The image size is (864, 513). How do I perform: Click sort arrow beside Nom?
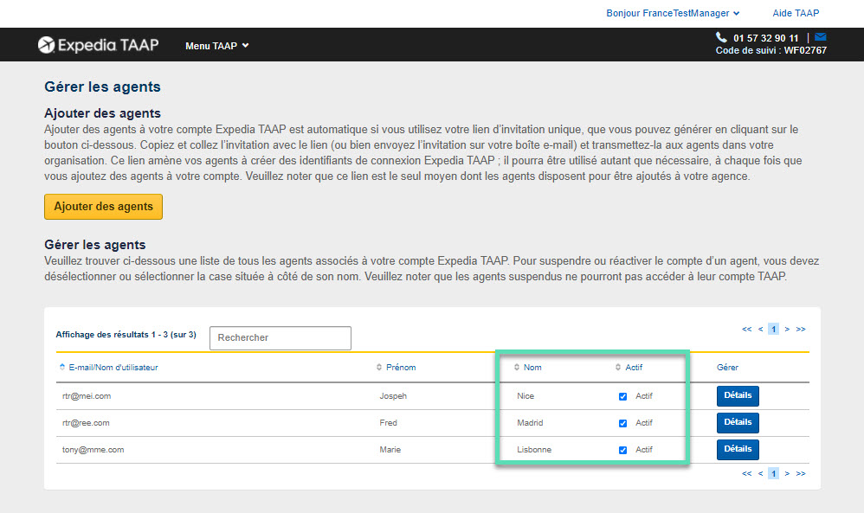click(516, 367)
